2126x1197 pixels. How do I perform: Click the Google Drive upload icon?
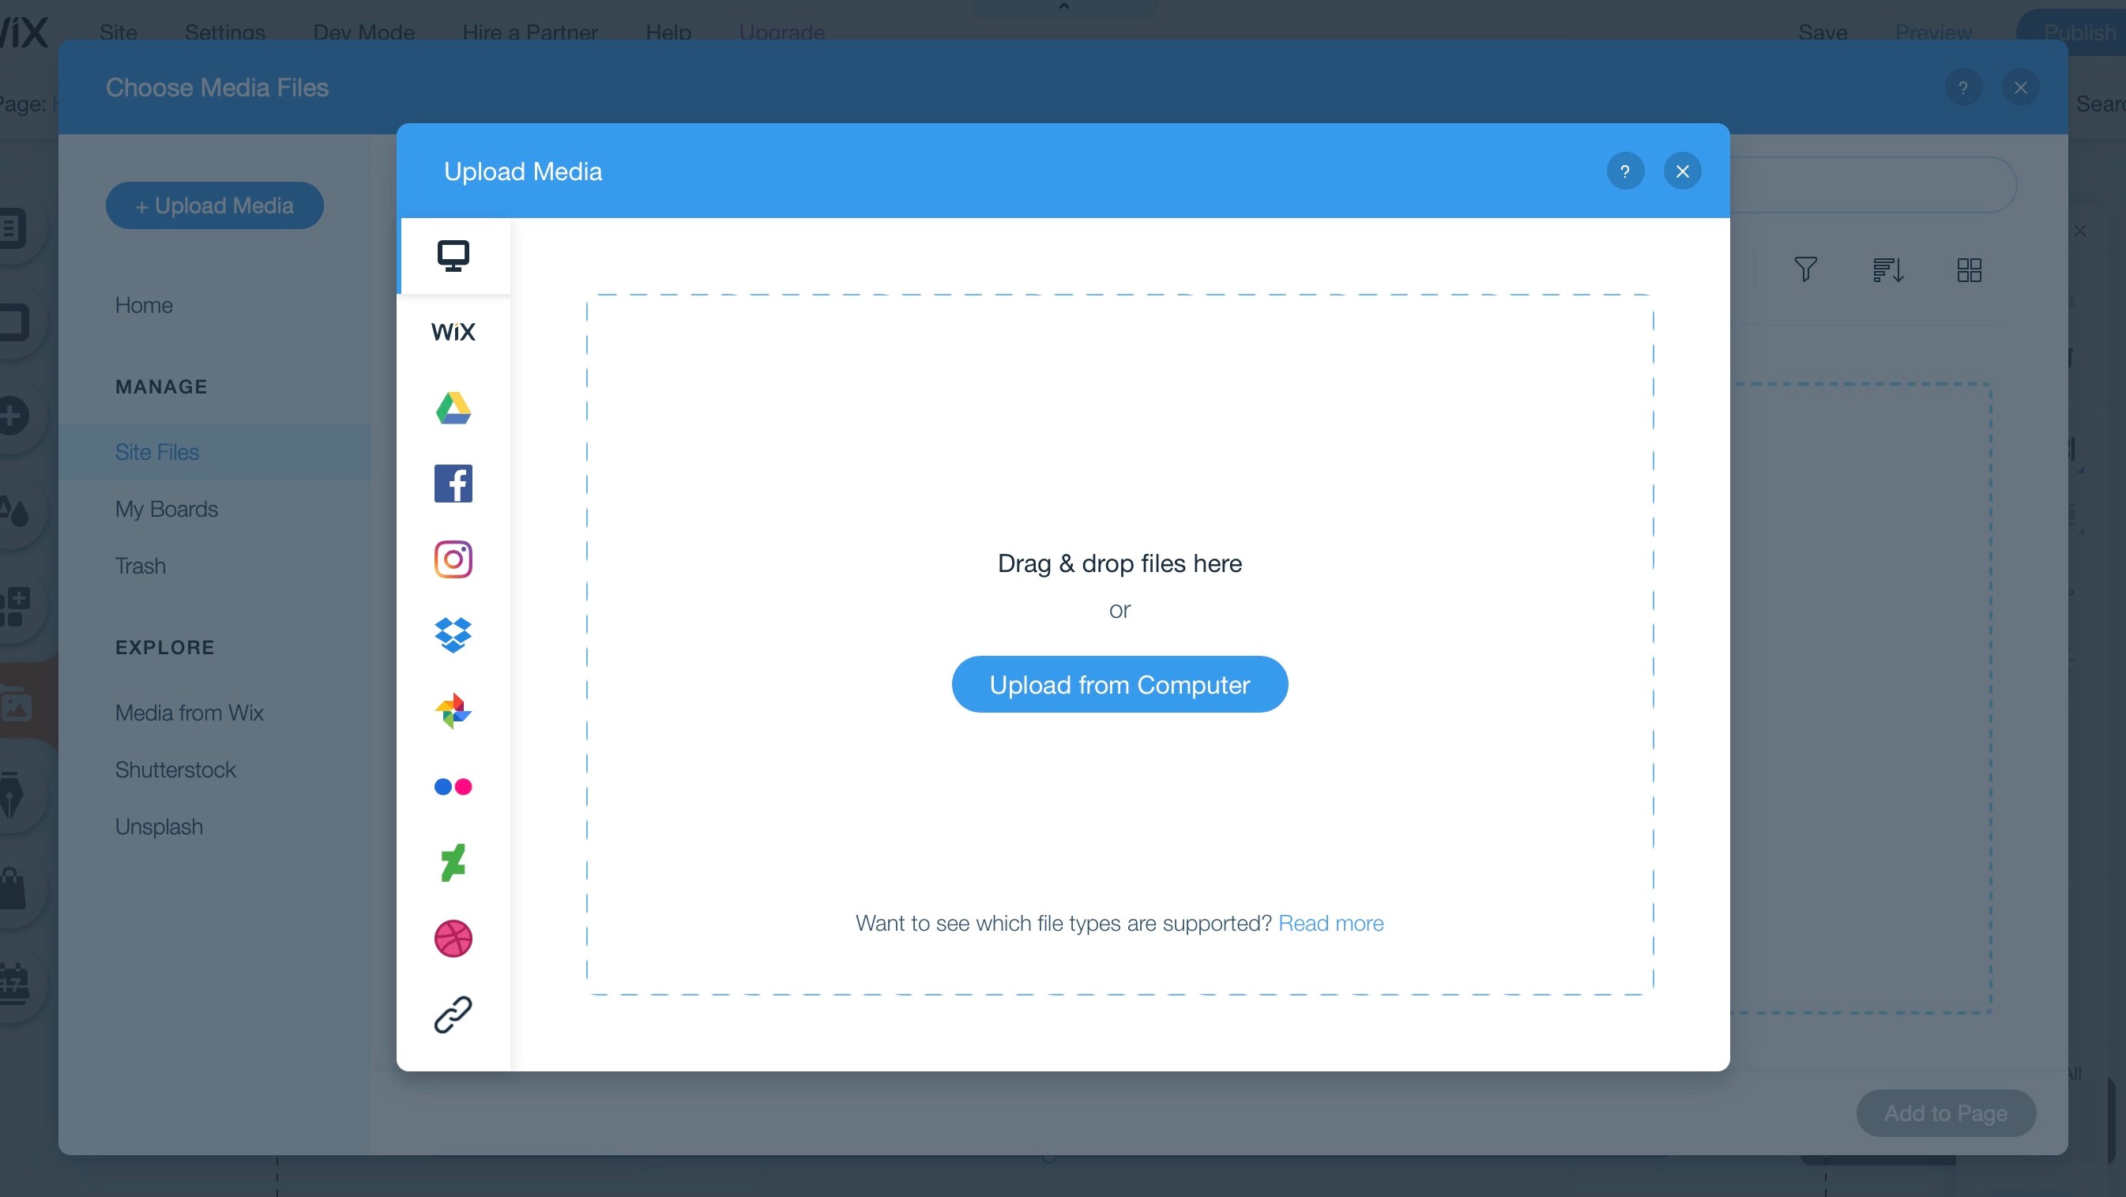click(454, 408)
